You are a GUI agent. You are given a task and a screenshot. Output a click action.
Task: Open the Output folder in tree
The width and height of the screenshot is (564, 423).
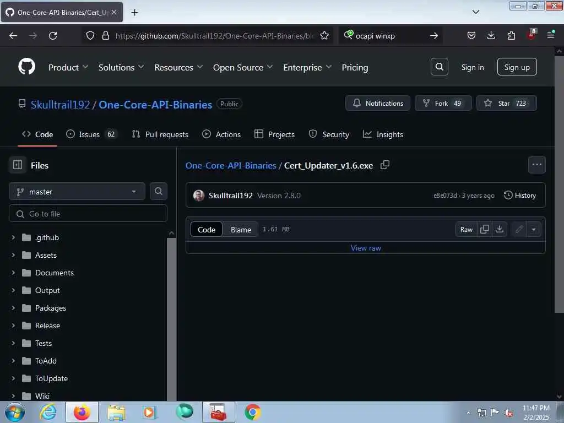click(47, 290)
